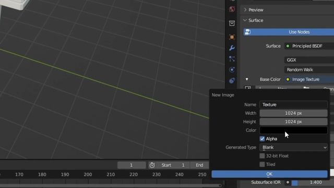
Task: Open the Object properties tab (orange square)
Action: point(232,37)
